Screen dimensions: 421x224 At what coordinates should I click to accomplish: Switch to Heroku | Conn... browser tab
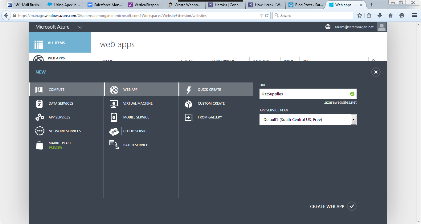(225, 5)
